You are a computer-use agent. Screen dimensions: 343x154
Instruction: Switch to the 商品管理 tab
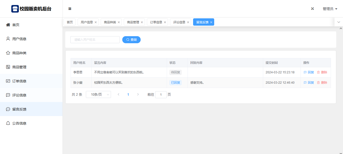coord(133,22)
